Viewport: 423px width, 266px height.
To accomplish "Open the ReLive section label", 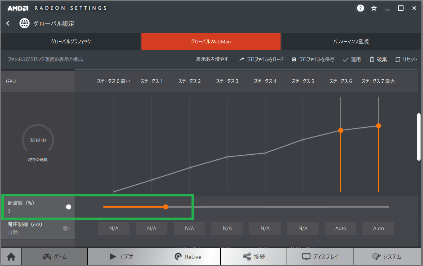I will click(193, 257).
